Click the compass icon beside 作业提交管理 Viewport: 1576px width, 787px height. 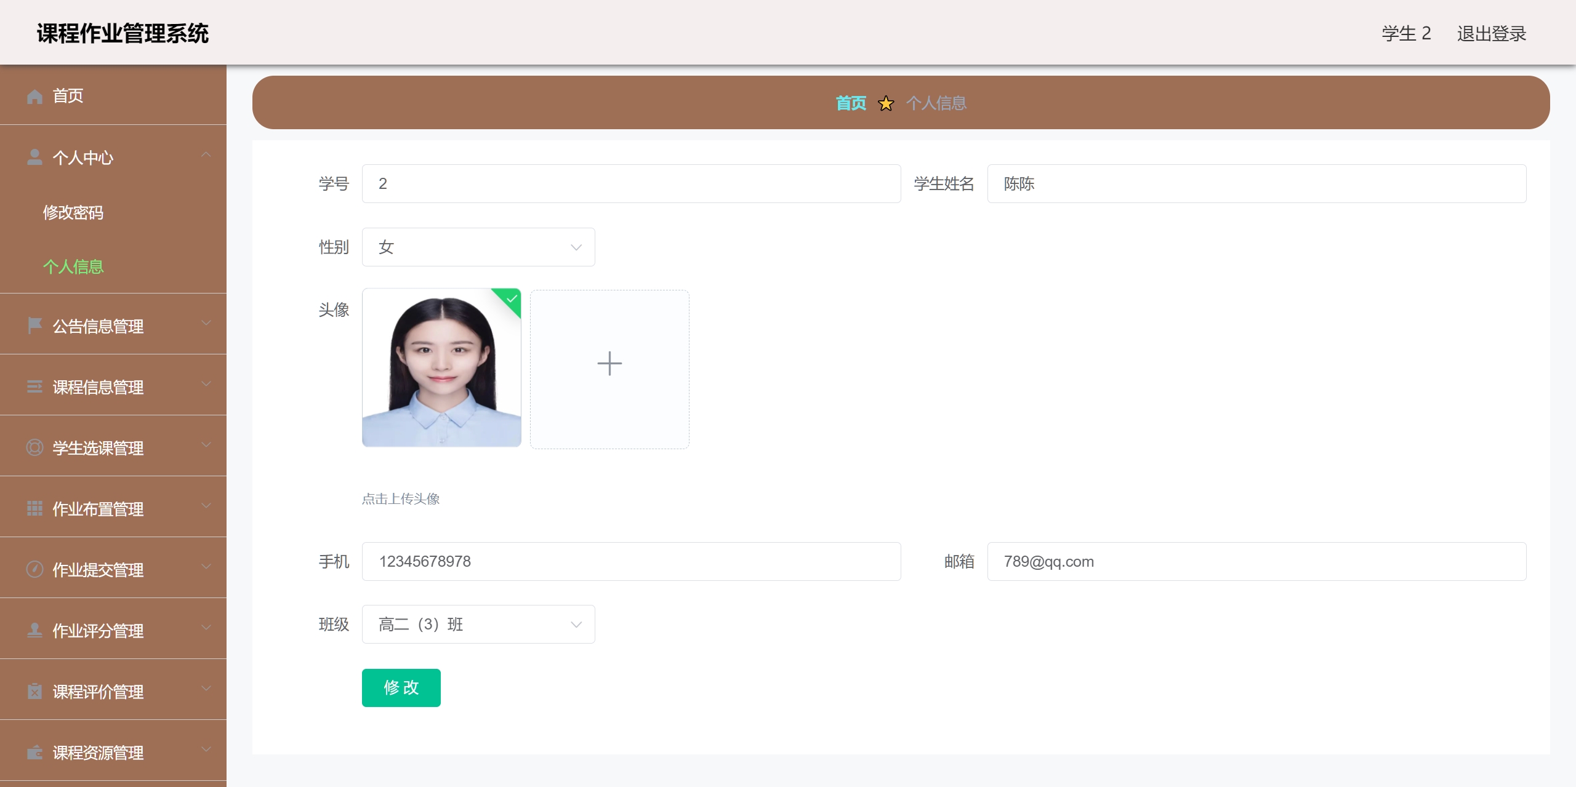(x=34, y=569)
